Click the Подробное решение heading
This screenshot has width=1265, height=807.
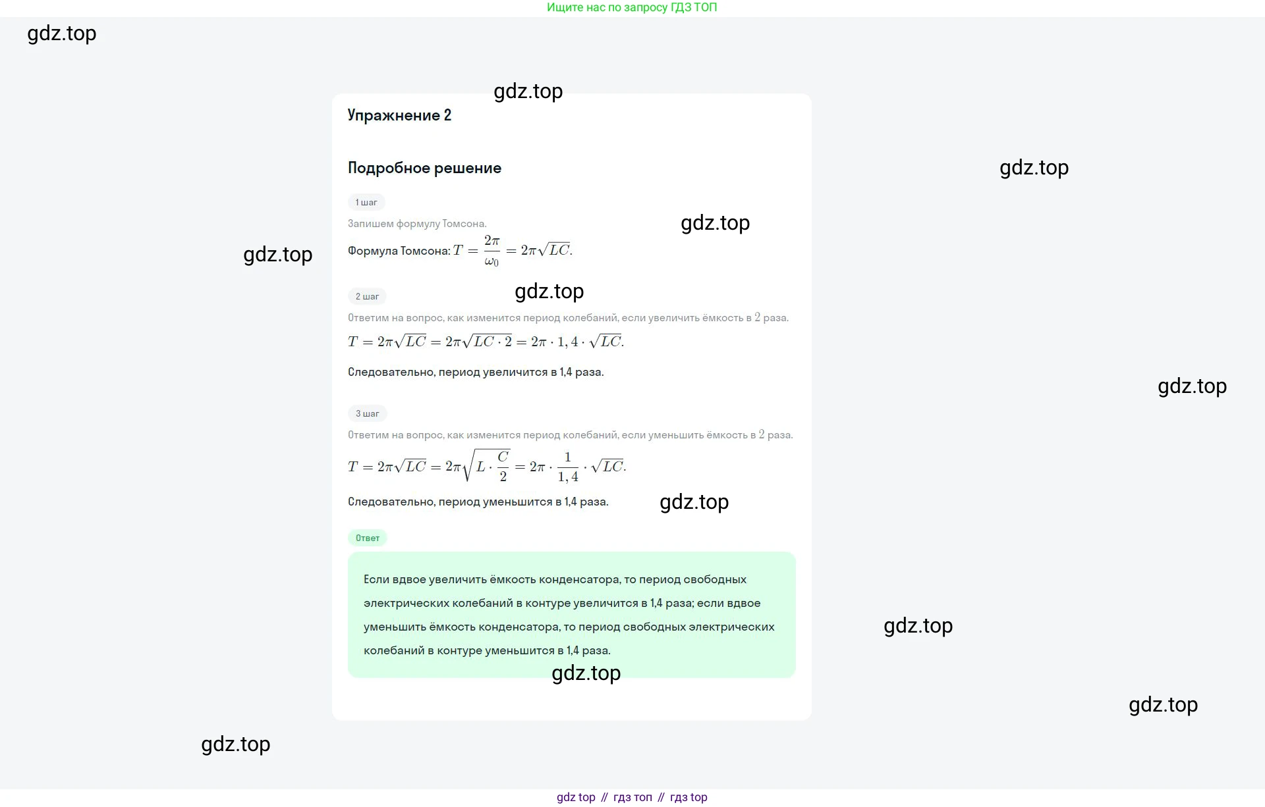coord(424,168)
